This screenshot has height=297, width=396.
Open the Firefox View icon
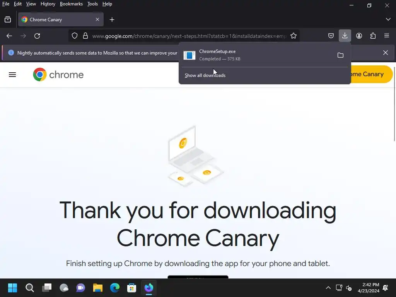tap(8, 19)
